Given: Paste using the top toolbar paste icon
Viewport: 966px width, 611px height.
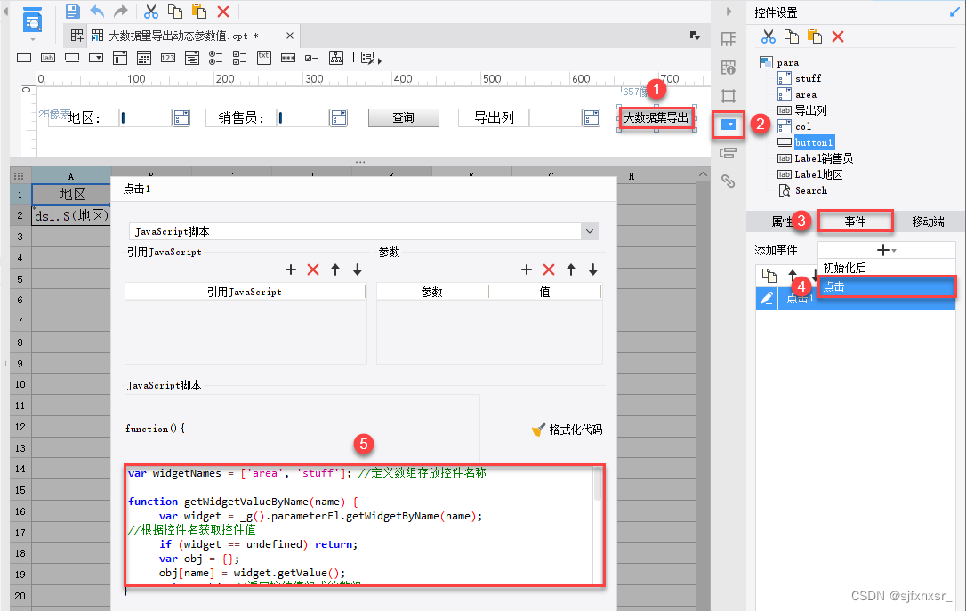Looking at the screenshot, I should (199, 11).
